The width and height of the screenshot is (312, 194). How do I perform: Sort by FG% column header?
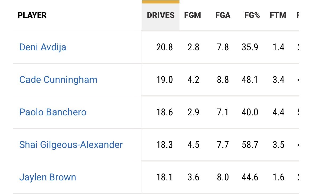pos(252,15)
